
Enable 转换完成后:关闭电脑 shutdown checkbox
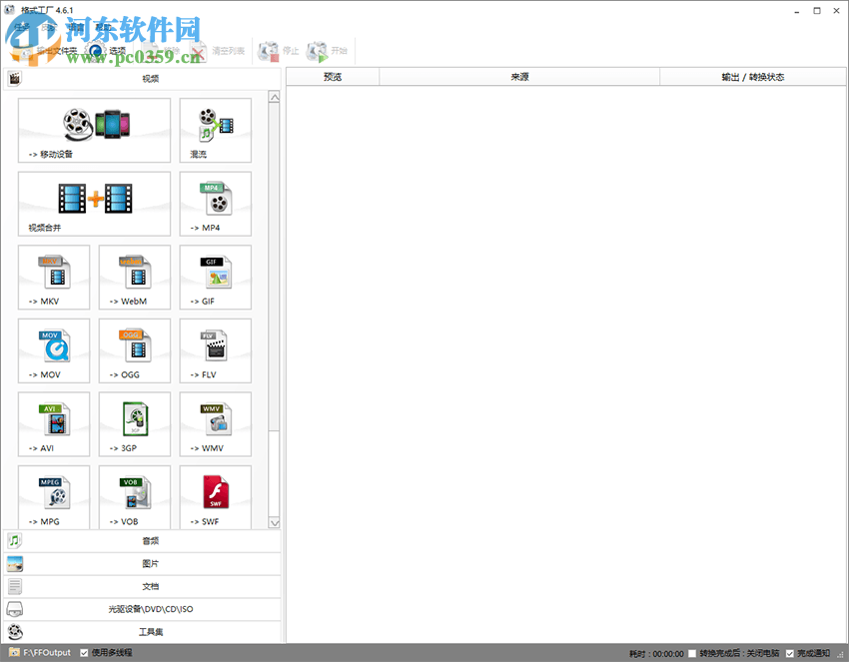[692, 653]
